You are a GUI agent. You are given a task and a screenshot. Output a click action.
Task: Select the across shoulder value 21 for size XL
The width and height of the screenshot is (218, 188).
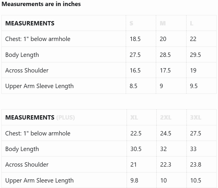(x=133, y=165)
